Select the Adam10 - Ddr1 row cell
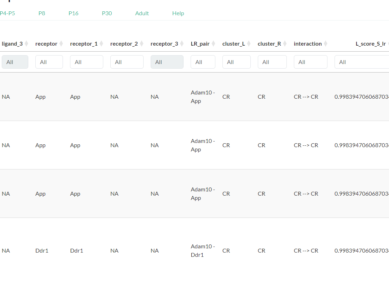Image resolution: width=389 pixels, height=283 pixels. (203, 250)
